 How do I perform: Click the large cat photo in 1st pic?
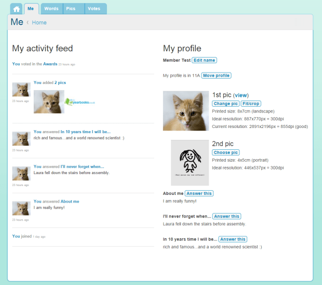tap(186, 111)
